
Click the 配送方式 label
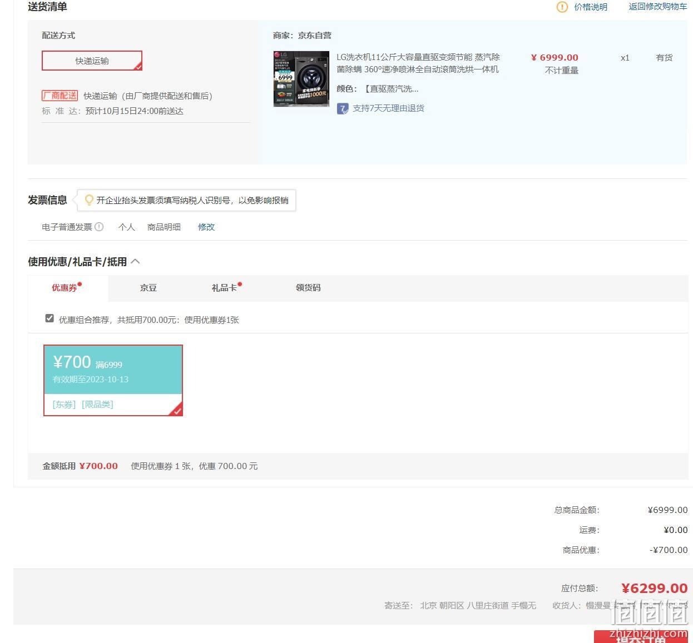point(58,36)
